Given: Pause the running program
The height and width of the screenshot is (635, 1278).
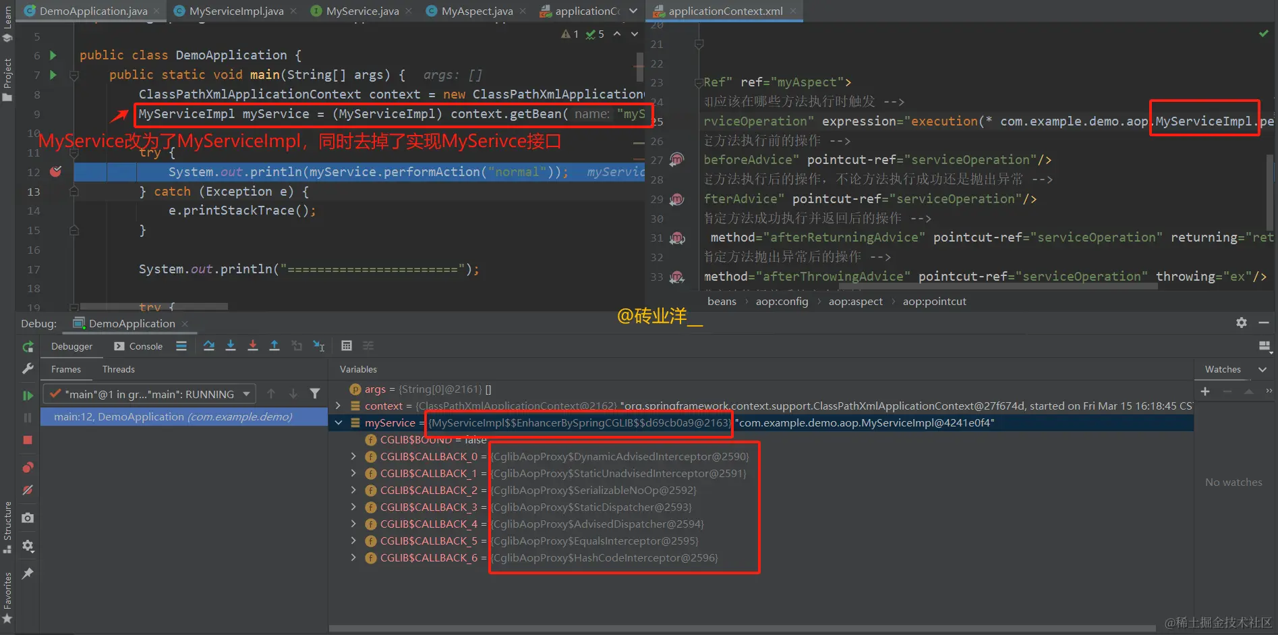Looking at the screenshot, I should pyautogui.click(x=28, y=418).
